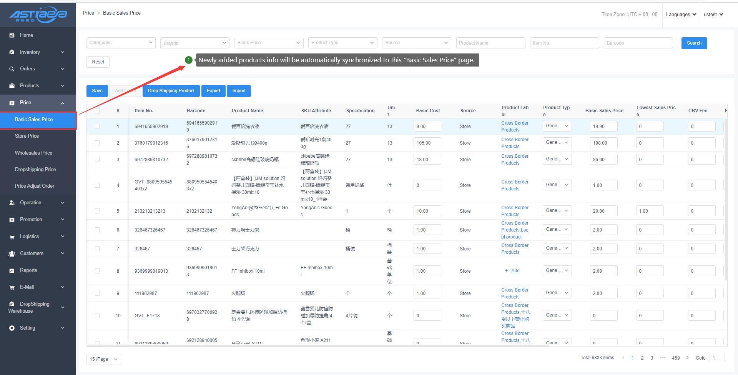
Task: Click the E-Mall cart icon
Action: pyautogui.click(x=12, y=287)
